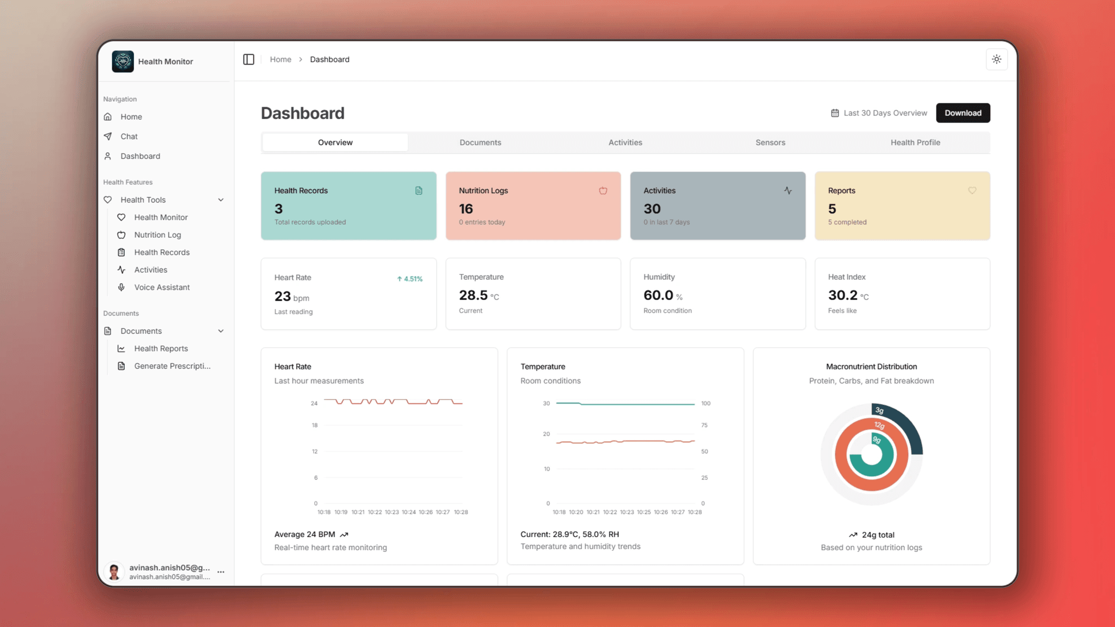Click the 60.0 % humidity value
This screenshot has width=1115, height=627.
point(663,296)
